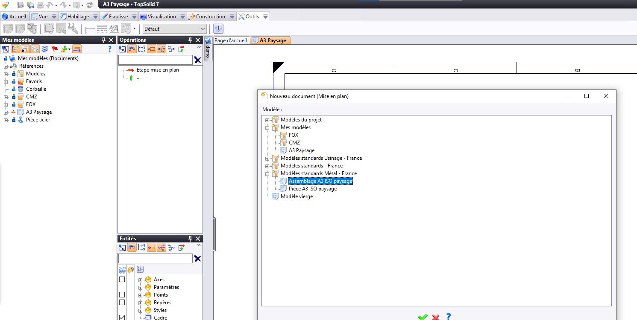Image resolution: width=637 pixels, height=320 pixels.
Task: Switch to the Page d'accueil document tab
Action: pyautogui.click(x=230, y=40)
